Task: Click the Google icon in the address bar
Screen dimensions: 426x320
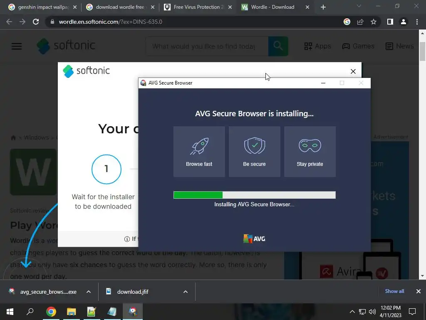Action: (x=347, y=22)
